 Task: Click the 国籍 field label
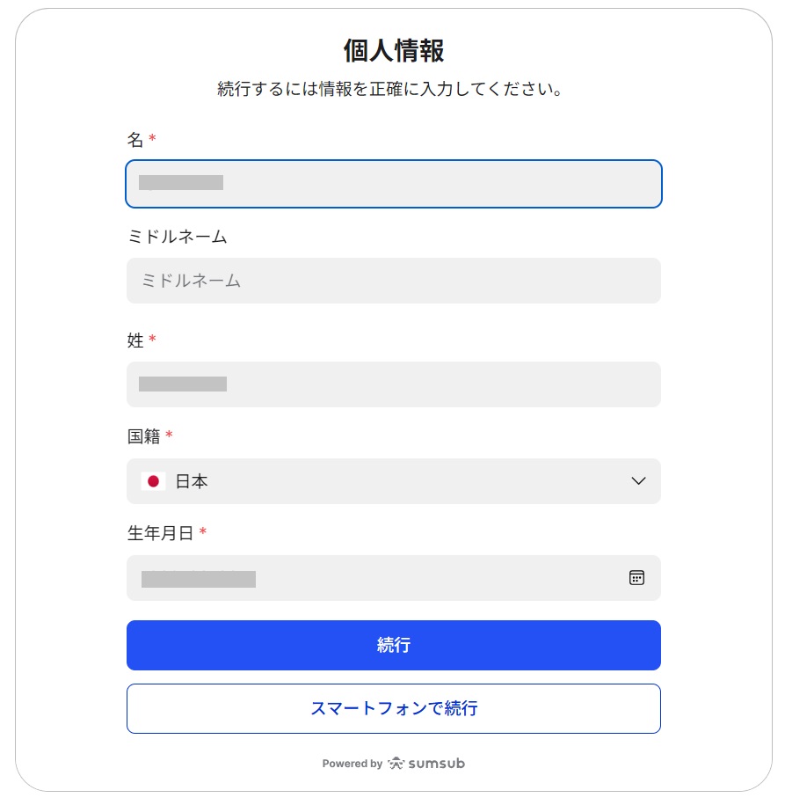click(144, 435)
